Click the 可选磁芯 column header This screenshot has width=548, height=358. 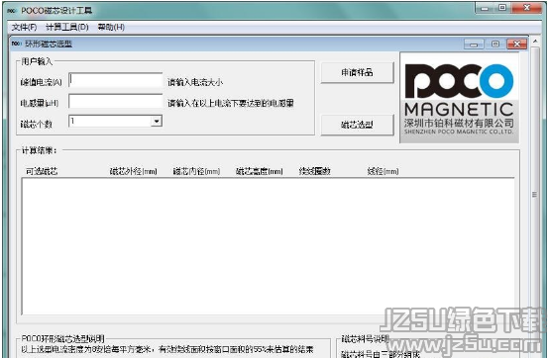point(42,171)
